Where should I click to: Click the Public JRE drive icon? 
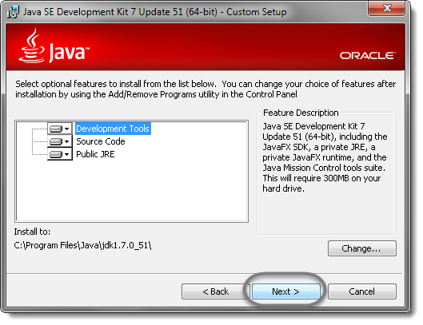pos(56,154)
